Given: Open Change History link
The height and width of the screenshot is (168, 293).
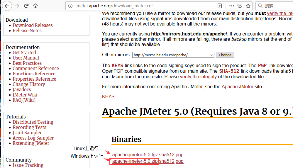Looking at the screenshot, I should [x=29, y=84].
